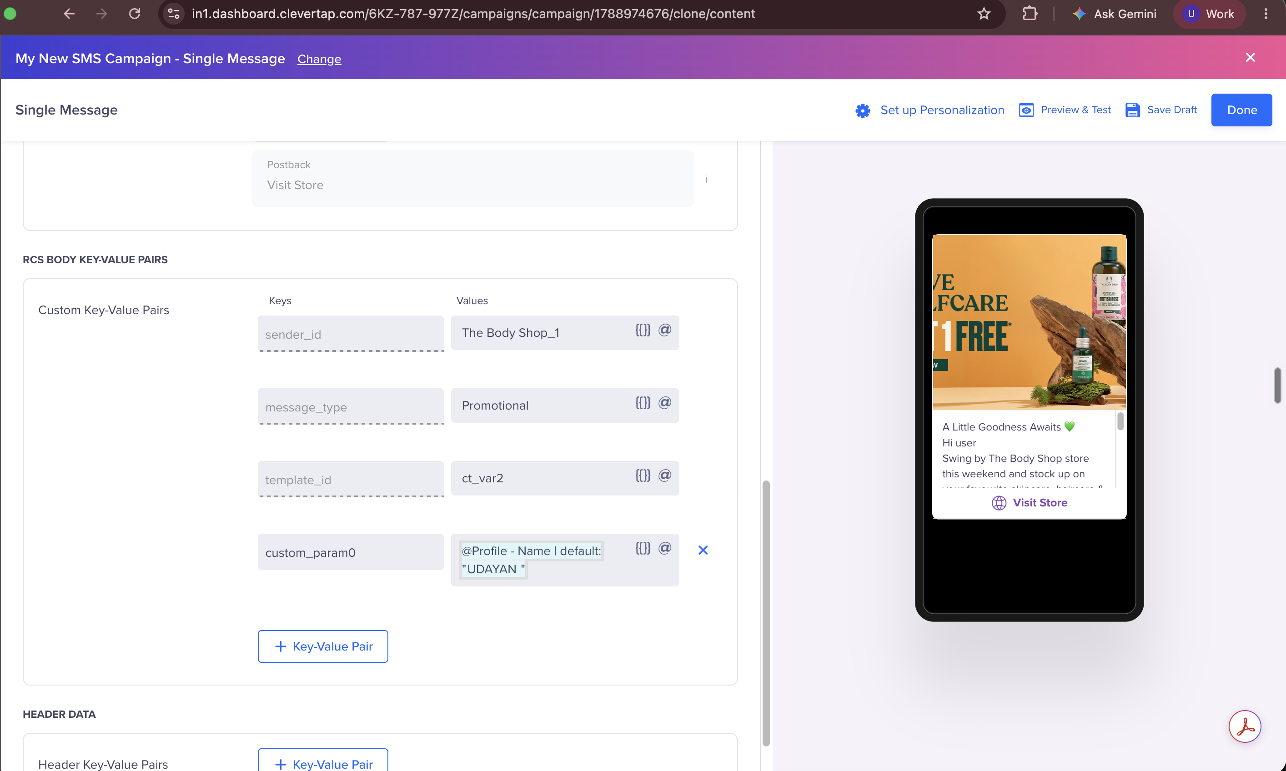
Task: Bookmark this page with the star icon
Action: [x=984, y=14]
